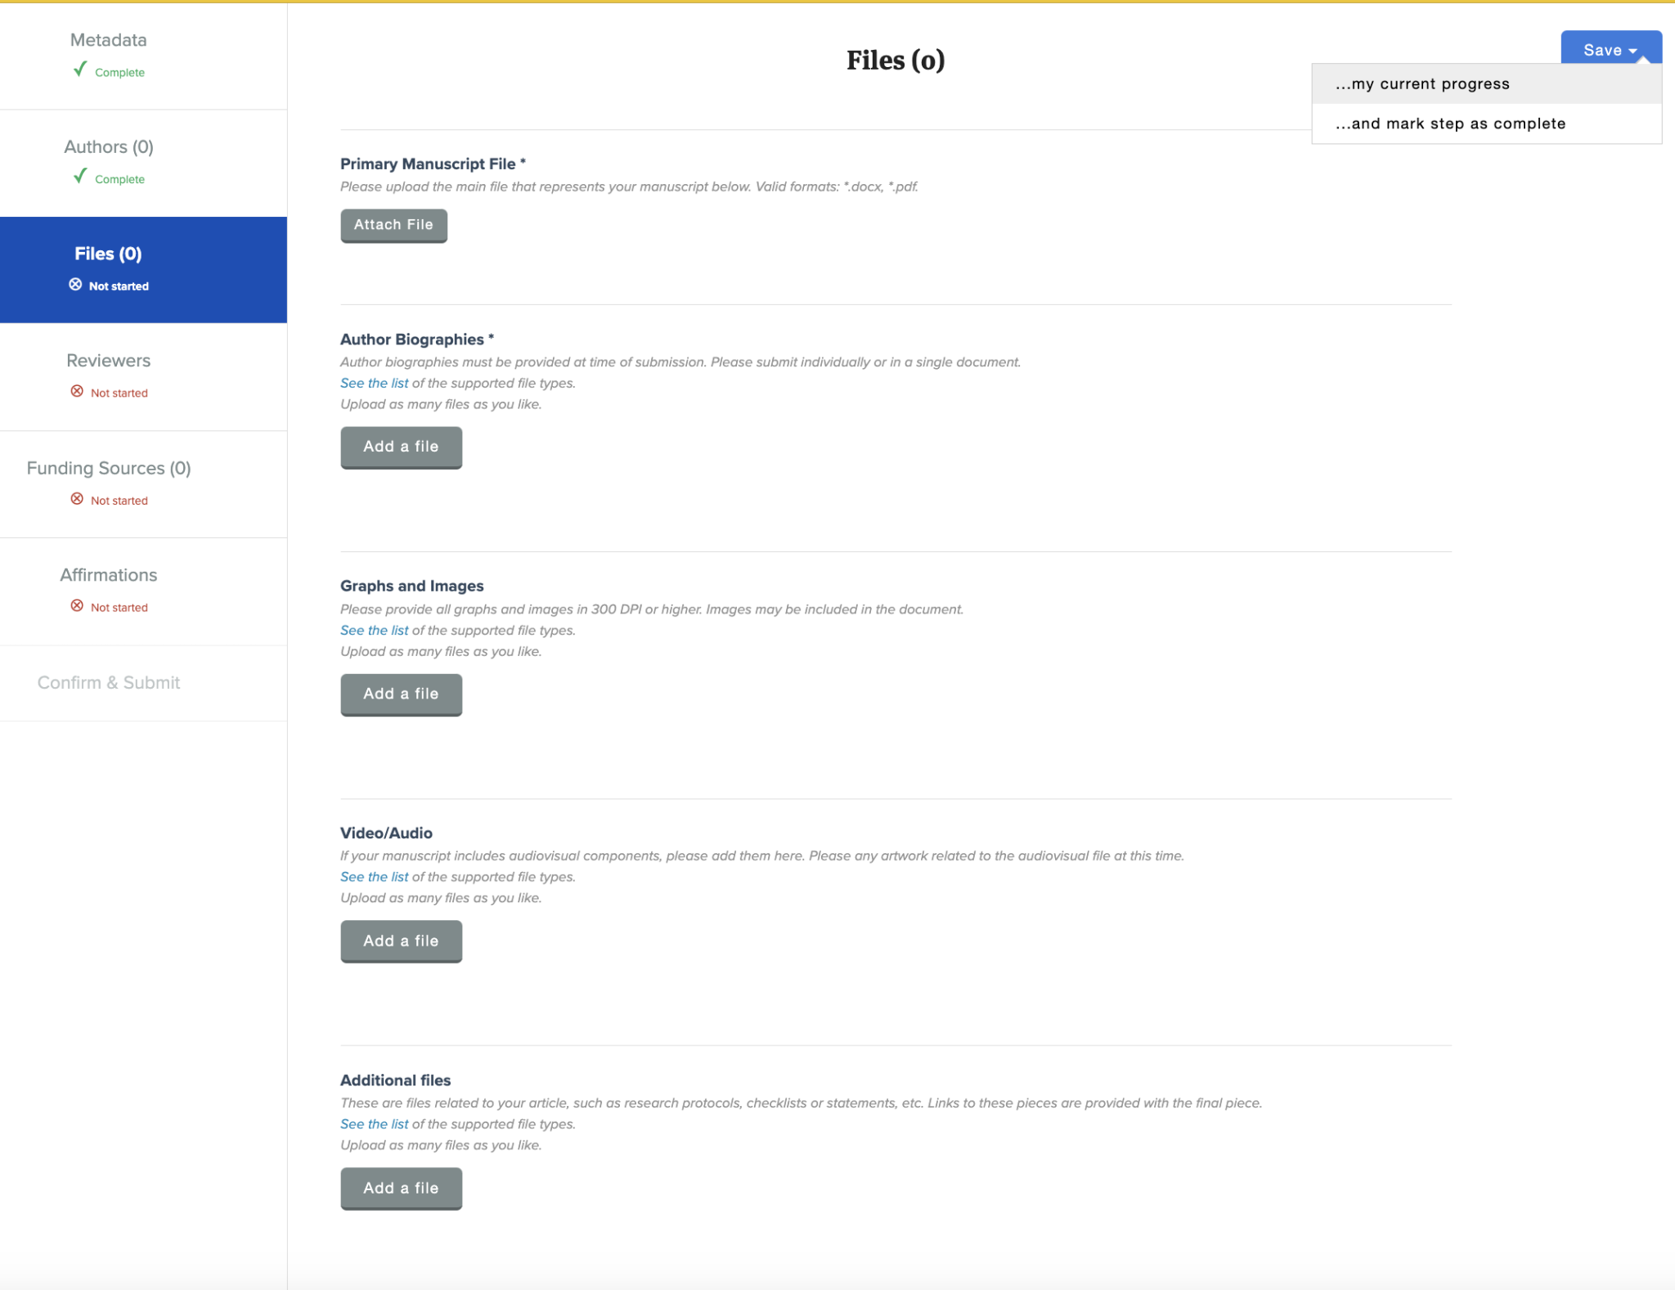
Task: Click the green checkmark under Metadata
Action: (79, 70)
